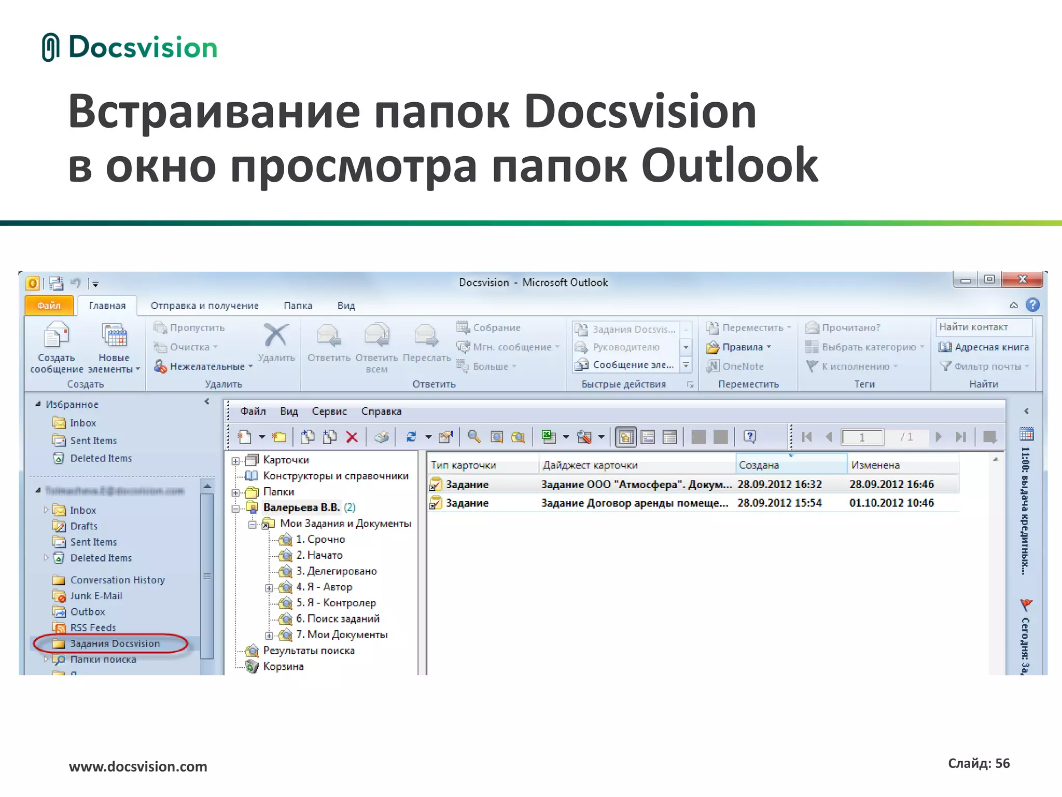1062x797 pixels.
Task: Open Docsvision Сервис menu
Action: tap(329, 411)
